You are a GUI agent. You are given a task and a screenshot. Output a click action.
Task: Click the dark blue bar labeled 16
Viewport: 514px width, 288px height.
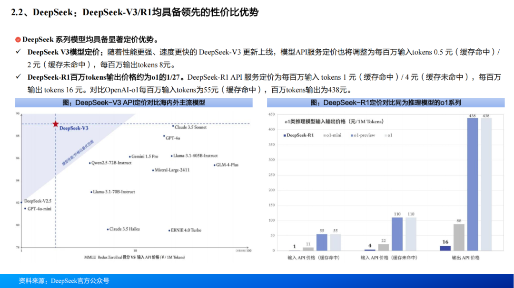point(445,249)
